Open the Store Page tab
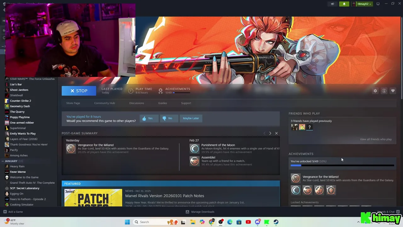This screenshot has height=227, width=403. pos(73,103)
